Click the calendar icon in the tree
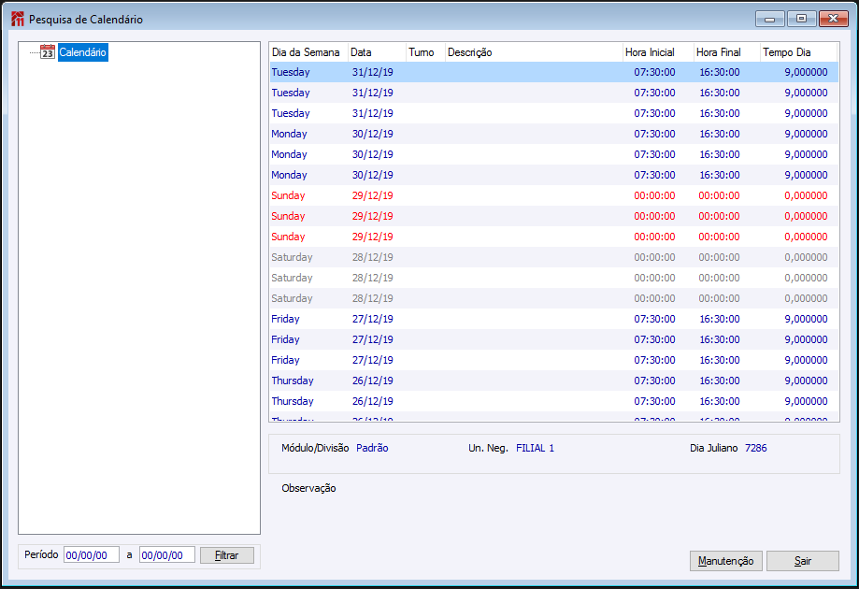Image resolution: width=859 pixels, height=589 pixels. [48, 52]
